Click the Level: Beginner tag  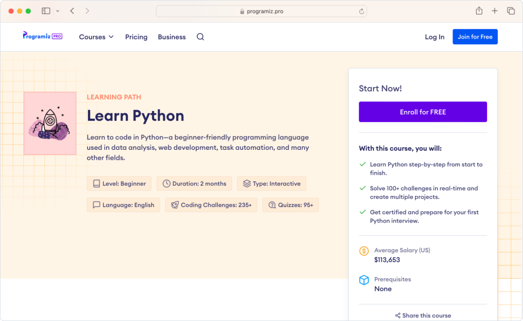119,184
